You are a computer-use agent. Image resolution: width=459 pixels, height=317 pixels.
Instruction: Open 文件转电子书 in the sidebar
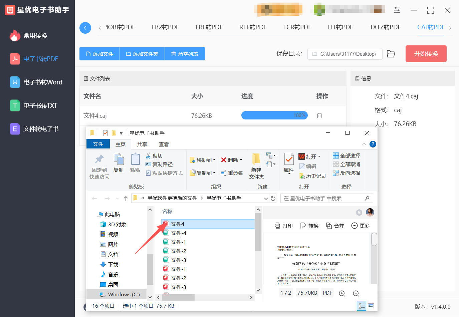tap(34, 129)
